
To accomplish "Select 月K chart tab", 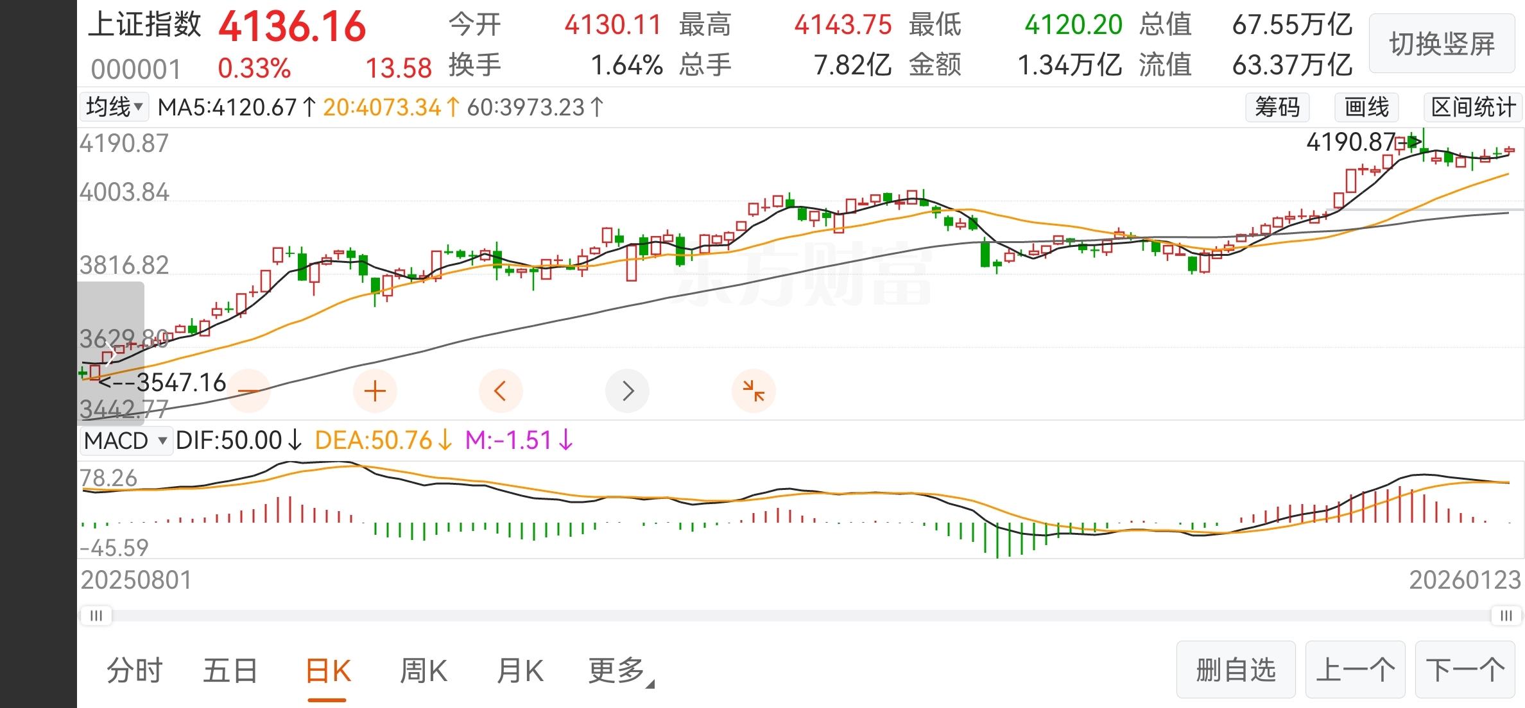I will [520, 671].
